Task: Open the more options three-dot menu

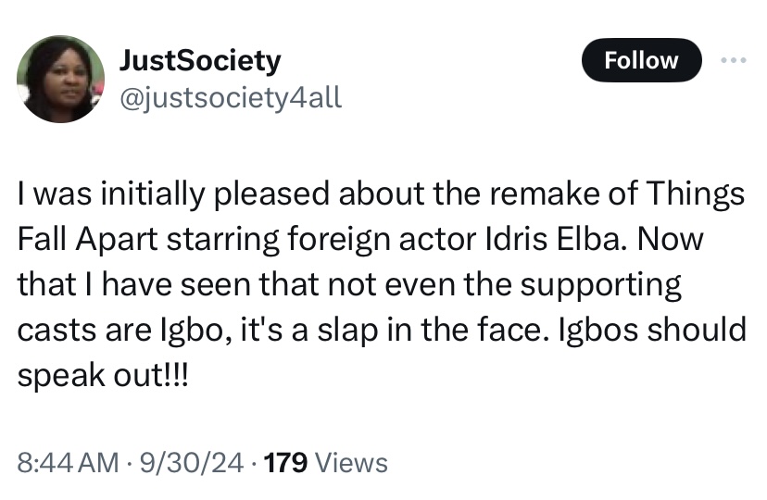Action: coord(732,59)
